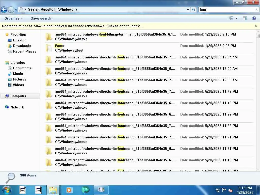Click the Pictures icon in sidebar
Viewport: 260px width, 195px height.
[10, 79]
